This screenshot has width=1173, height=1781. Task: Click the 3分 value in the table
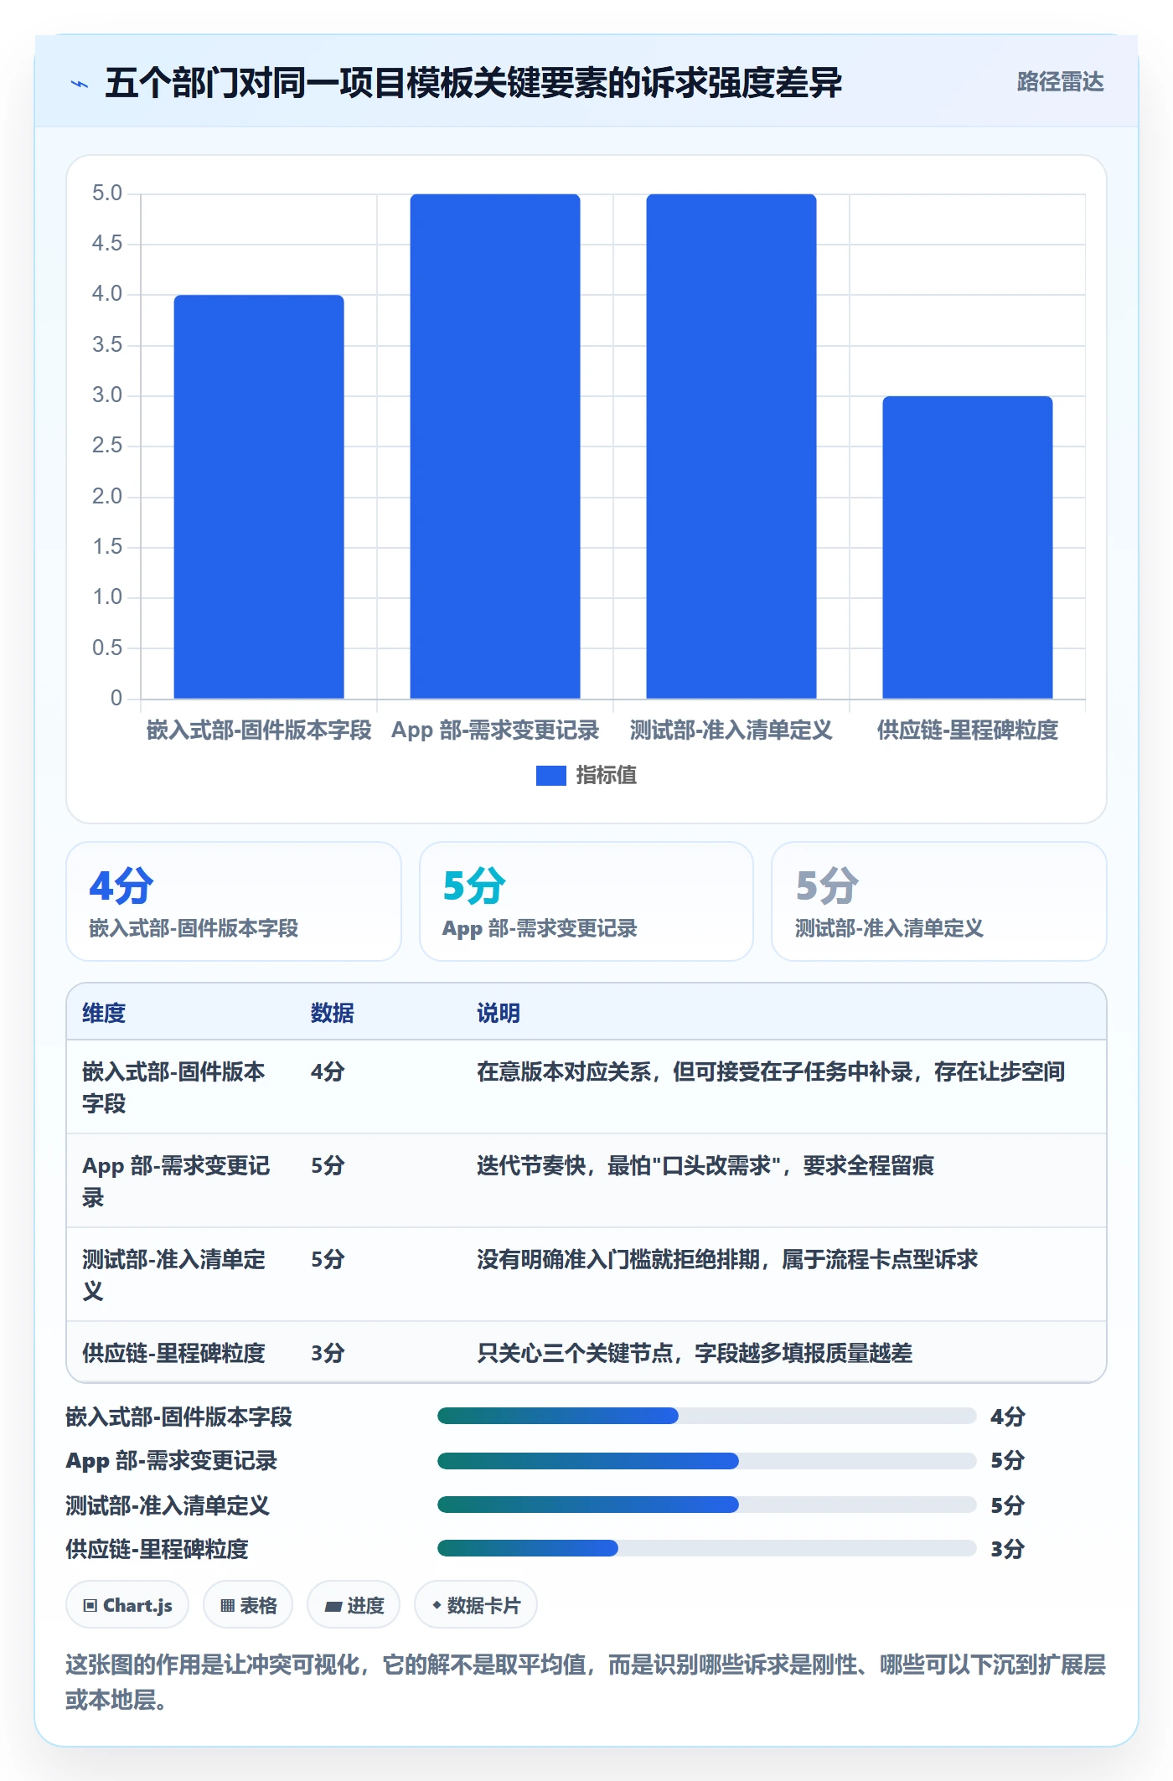(x=328, y=1353)
